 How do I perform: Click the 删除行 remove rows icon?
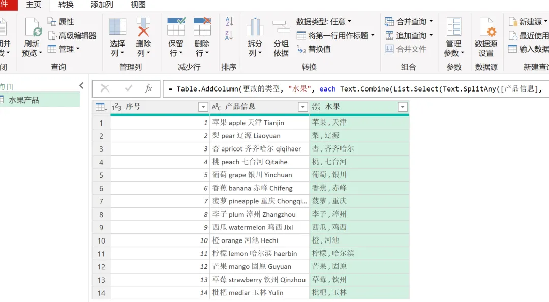(x=202, y=27)
